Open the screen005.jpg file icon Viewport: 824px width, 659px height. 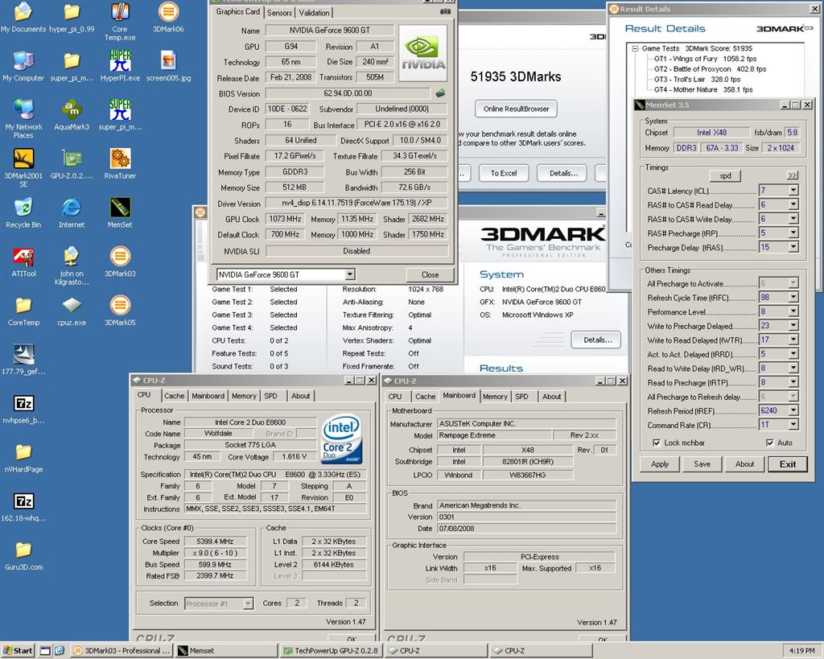point(168,66)
